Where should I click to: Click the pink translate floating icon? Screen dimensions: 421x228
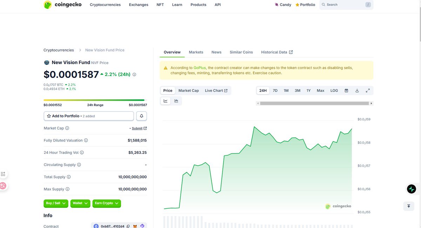[x=3, y=186]
